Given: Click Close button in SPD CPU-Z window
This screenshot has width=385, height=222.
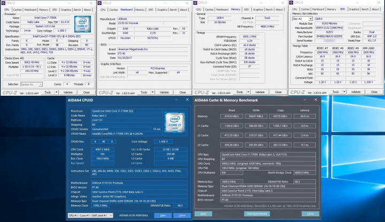Looking at the screenshot, I should pos(374,92).
